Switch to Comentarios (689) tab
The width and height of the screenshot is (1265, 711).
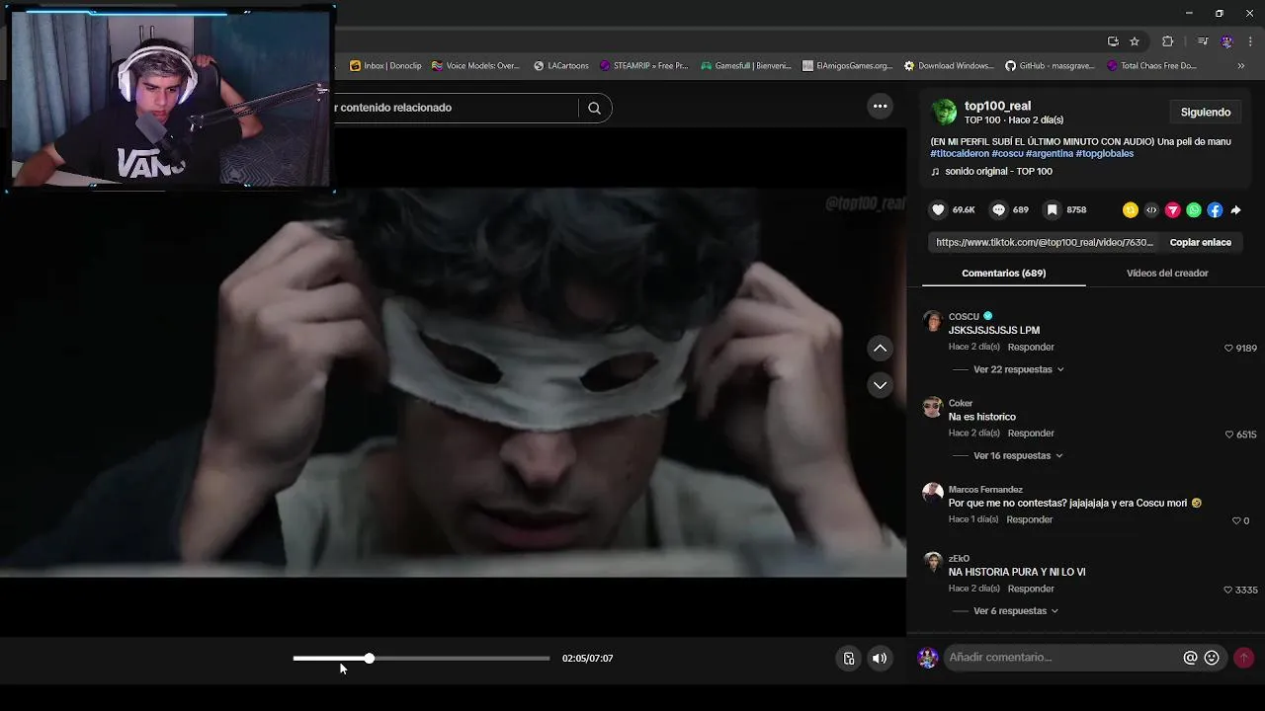coord(1003,273)
